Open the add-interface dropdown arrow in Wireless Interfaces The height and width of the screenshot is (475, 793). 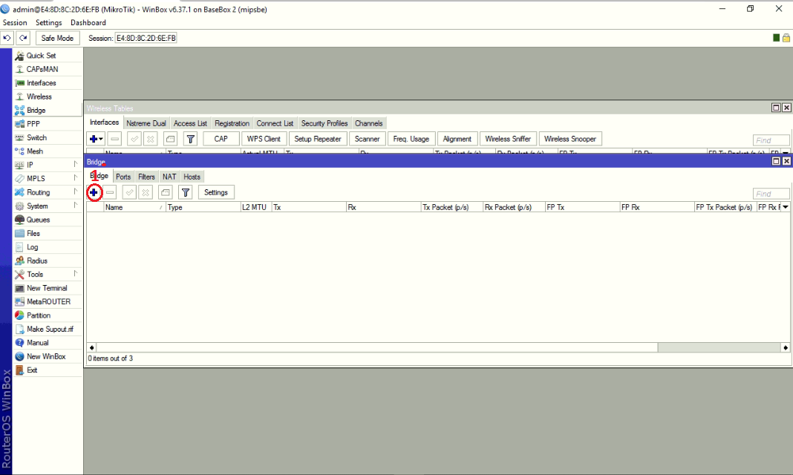click(x=99, y=139)
